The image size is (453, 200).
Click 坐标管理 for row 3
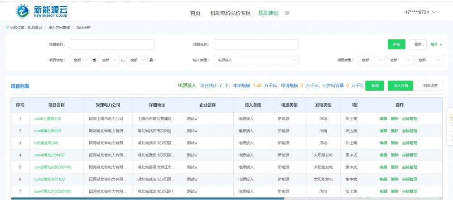(410, 143)
